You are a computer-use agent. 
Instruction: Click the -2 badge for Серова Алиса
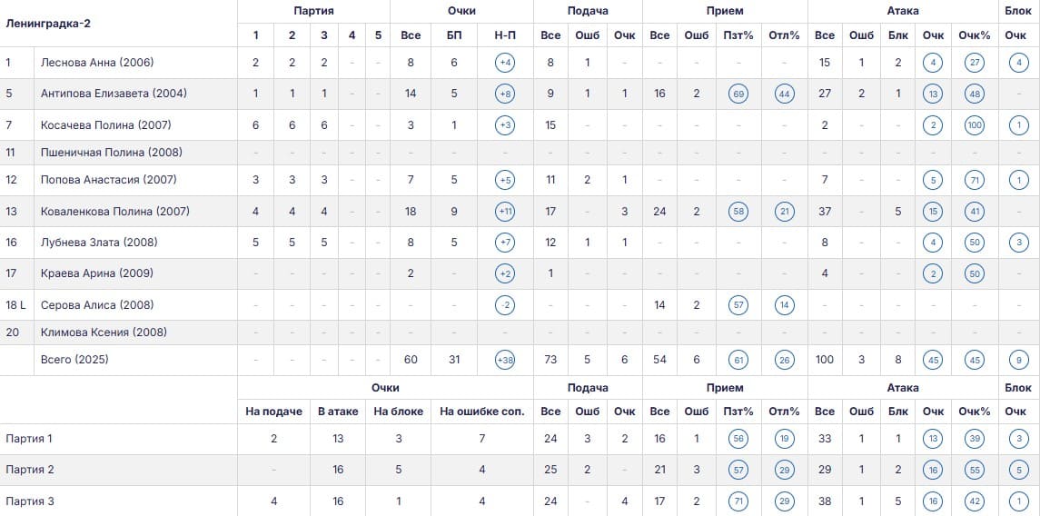click(x=505, y=305)
